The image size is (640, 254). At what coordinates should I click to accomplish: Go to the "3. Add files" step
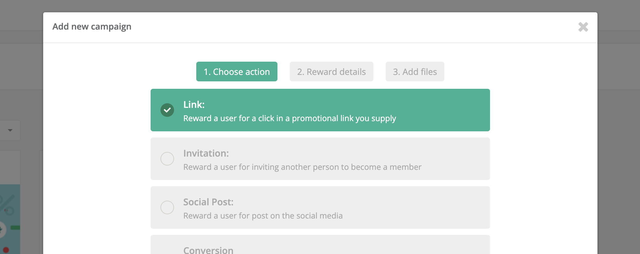point(415,72)
